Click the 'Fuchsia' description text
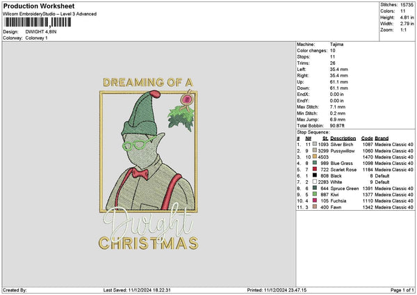The height and width of the screenshot is (295, 417). (338, 201)
